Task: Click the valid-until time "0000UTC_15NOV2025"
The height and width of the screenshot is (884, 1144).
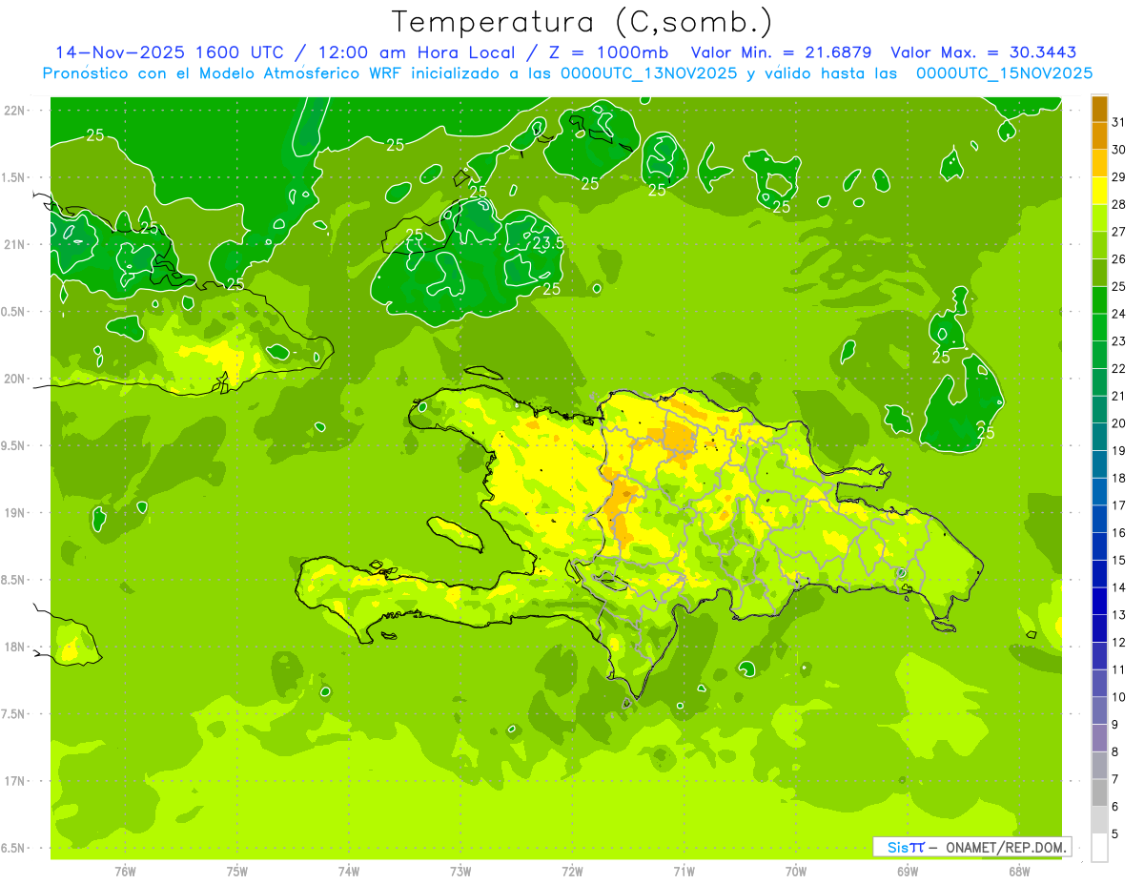Action: click(x=1003, y=73)
